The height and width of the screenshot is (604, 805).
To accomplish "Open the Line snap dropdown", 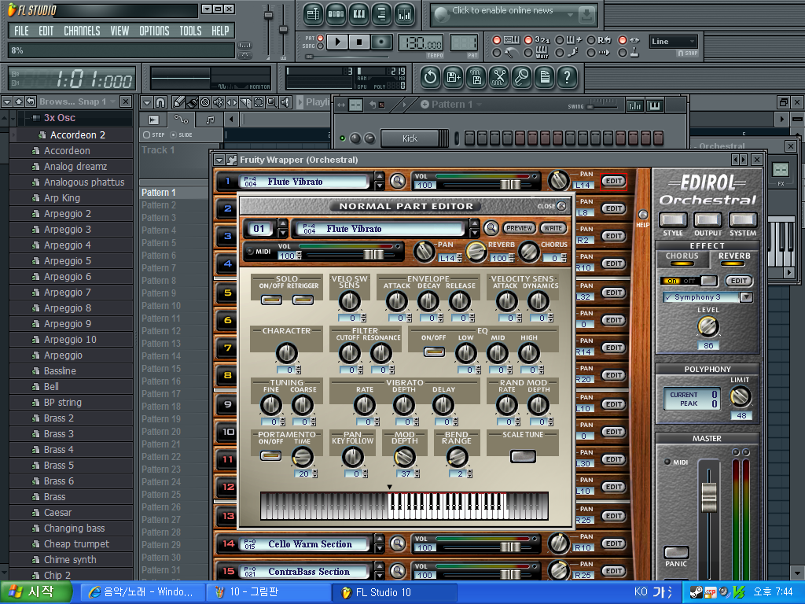I will click(x=673, y=42).
